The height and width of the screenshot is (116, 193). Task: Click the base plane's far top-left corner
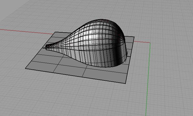(x=56, y=32)
